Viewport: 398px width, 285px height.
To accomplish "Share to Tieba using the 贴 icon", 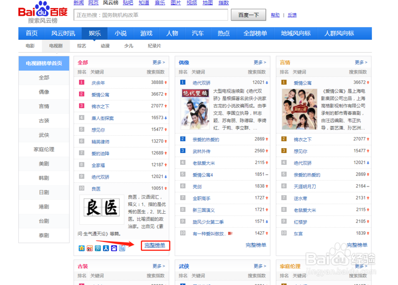I will 122,248.
